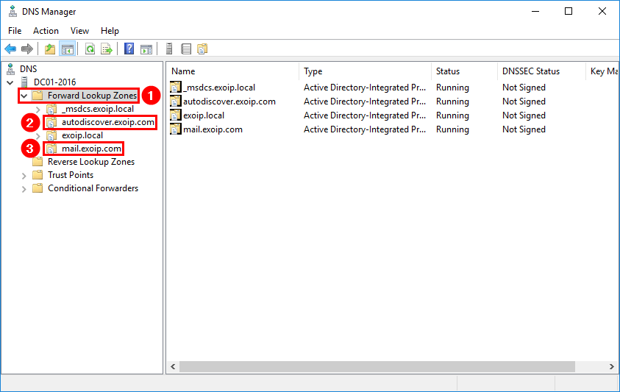Open Help with the question mark icon

(129, 49)
